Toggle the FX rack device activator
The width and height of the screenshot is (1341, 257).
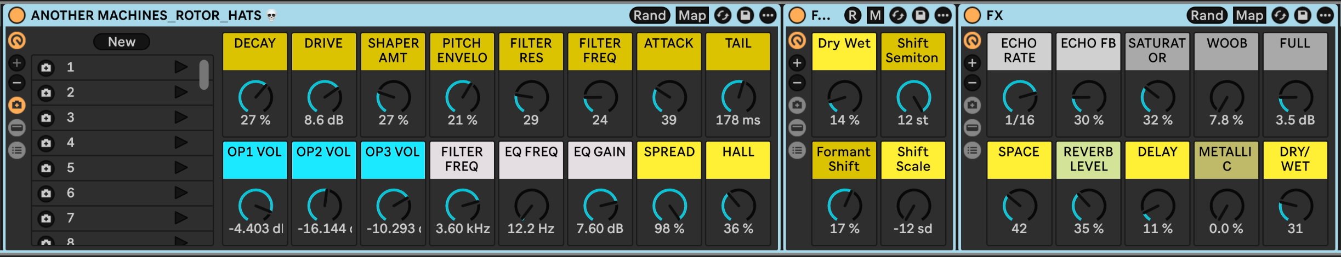pos(972,15)
